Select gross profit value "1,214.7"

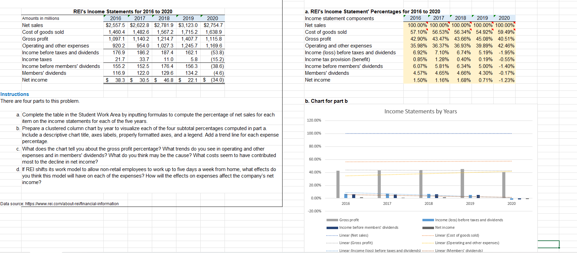pyautogui.click(x=165, y=39)
